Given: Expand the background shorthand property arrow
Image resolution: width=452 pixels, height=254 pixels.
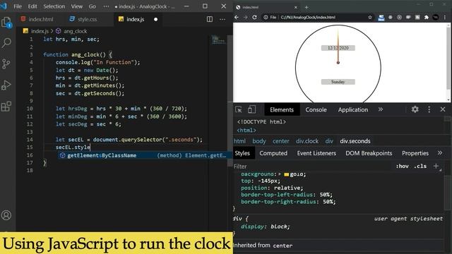Looking at the screenshot, I should 280,174.
